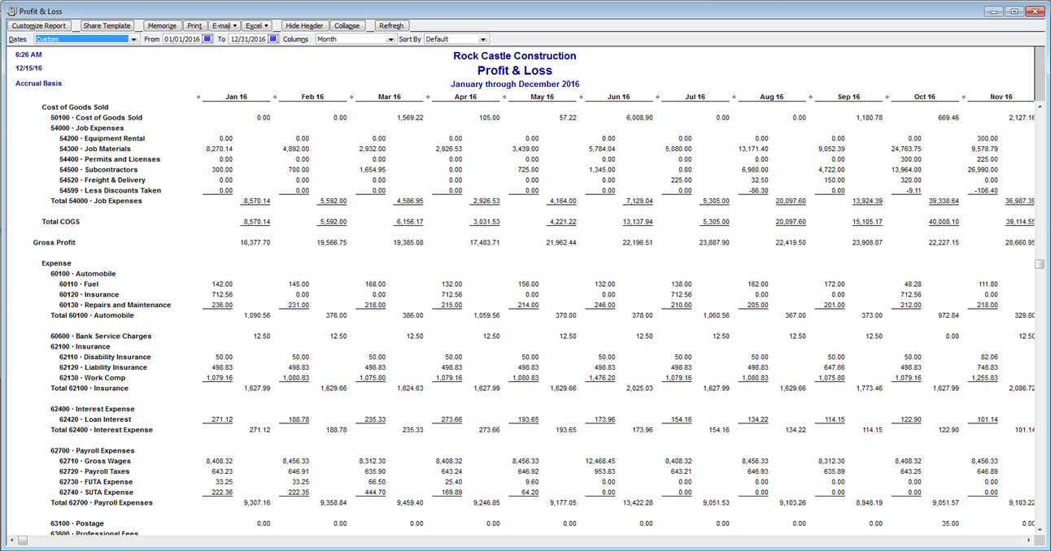Screen dimensions: 1051x551
Task: Collapse the report rows
Action: pyautogui.click(x=347, y=26)
